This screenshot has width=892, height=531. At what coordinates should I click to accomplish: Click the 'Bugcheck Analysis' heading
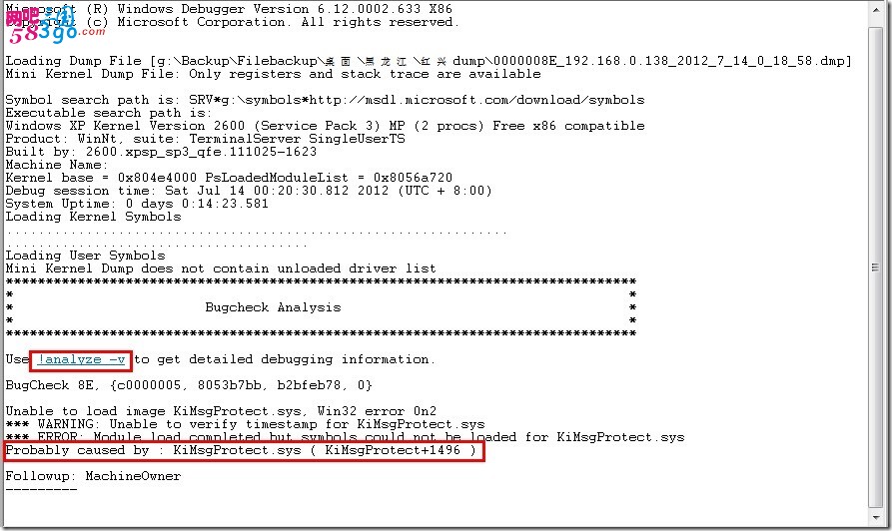point(273,307)
